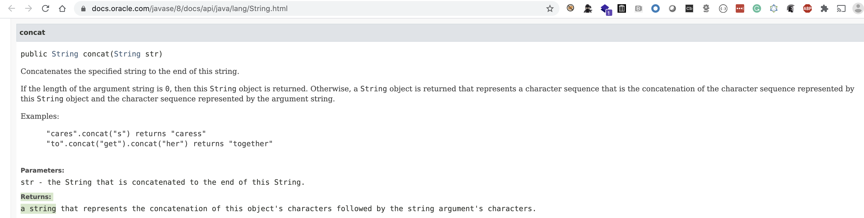Open the user profile avatar

[x=858, y=9]
